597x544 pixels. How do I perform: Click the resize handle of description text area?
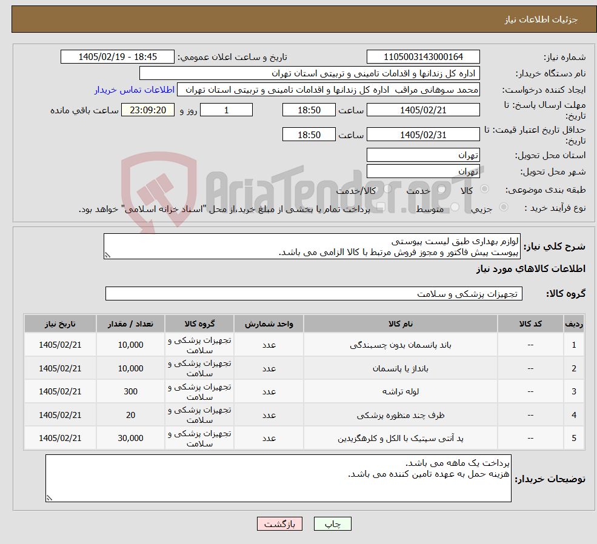point(107,255)
